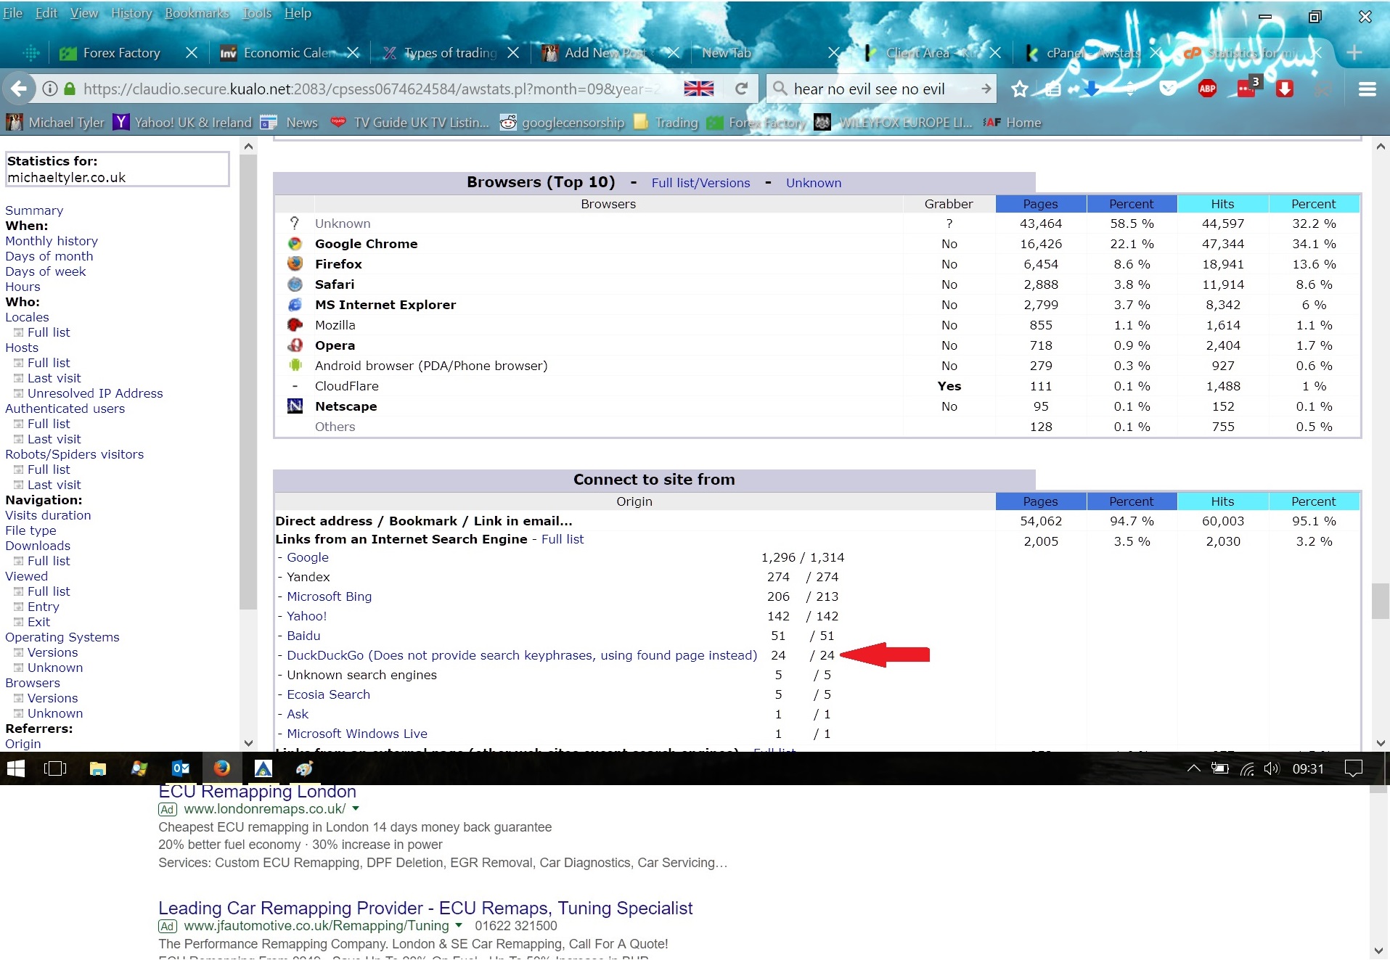Open the Pocket icon in toolbar
This screenshot has width=1390, height=960.
coord(1168,89)
